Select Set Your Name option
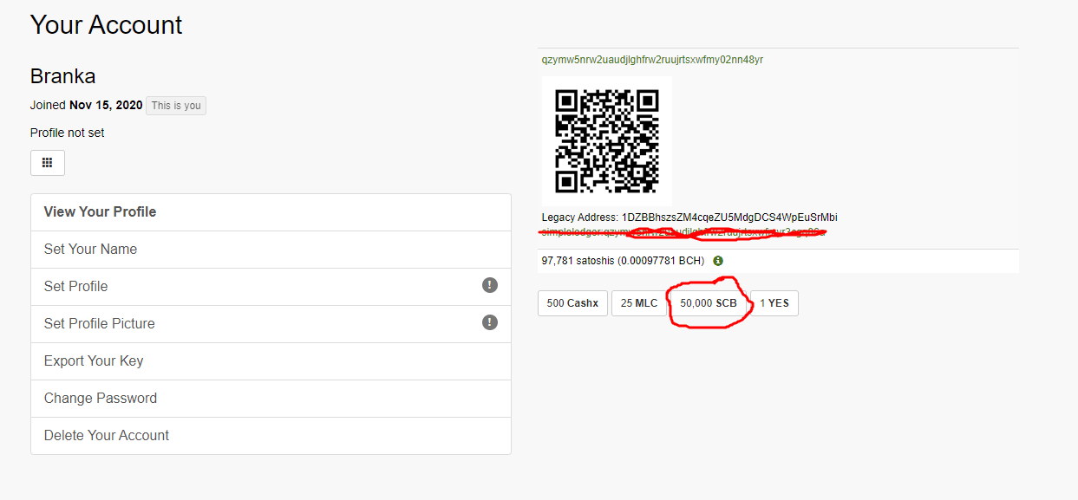This screenshot has width=1078, height=500. click(x=271, y=250)
